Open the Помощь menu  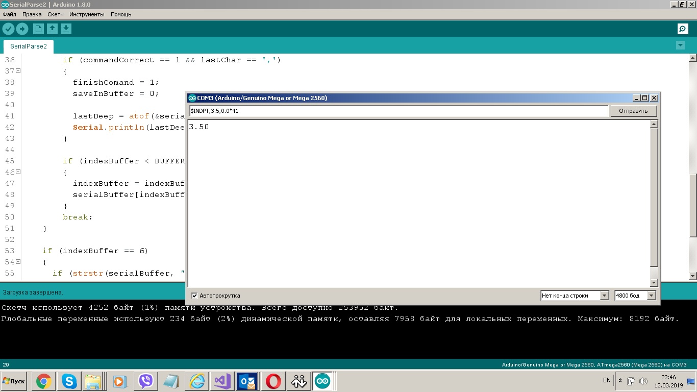[x=121, y=14]
